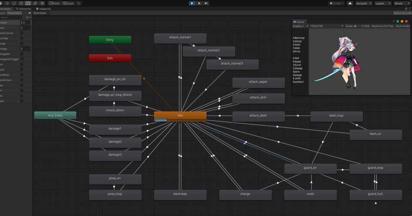Screen dimensions: 412x216
Task: Toggle the ardHurt parameter checkbox
Action: point(21,75)
